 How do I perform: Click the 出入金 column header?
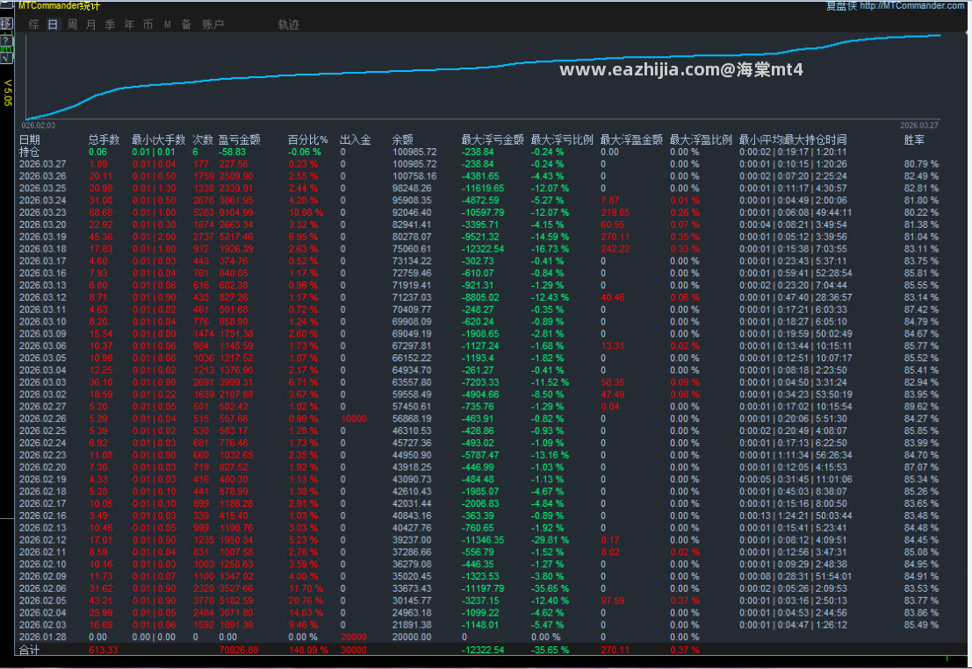356,139
